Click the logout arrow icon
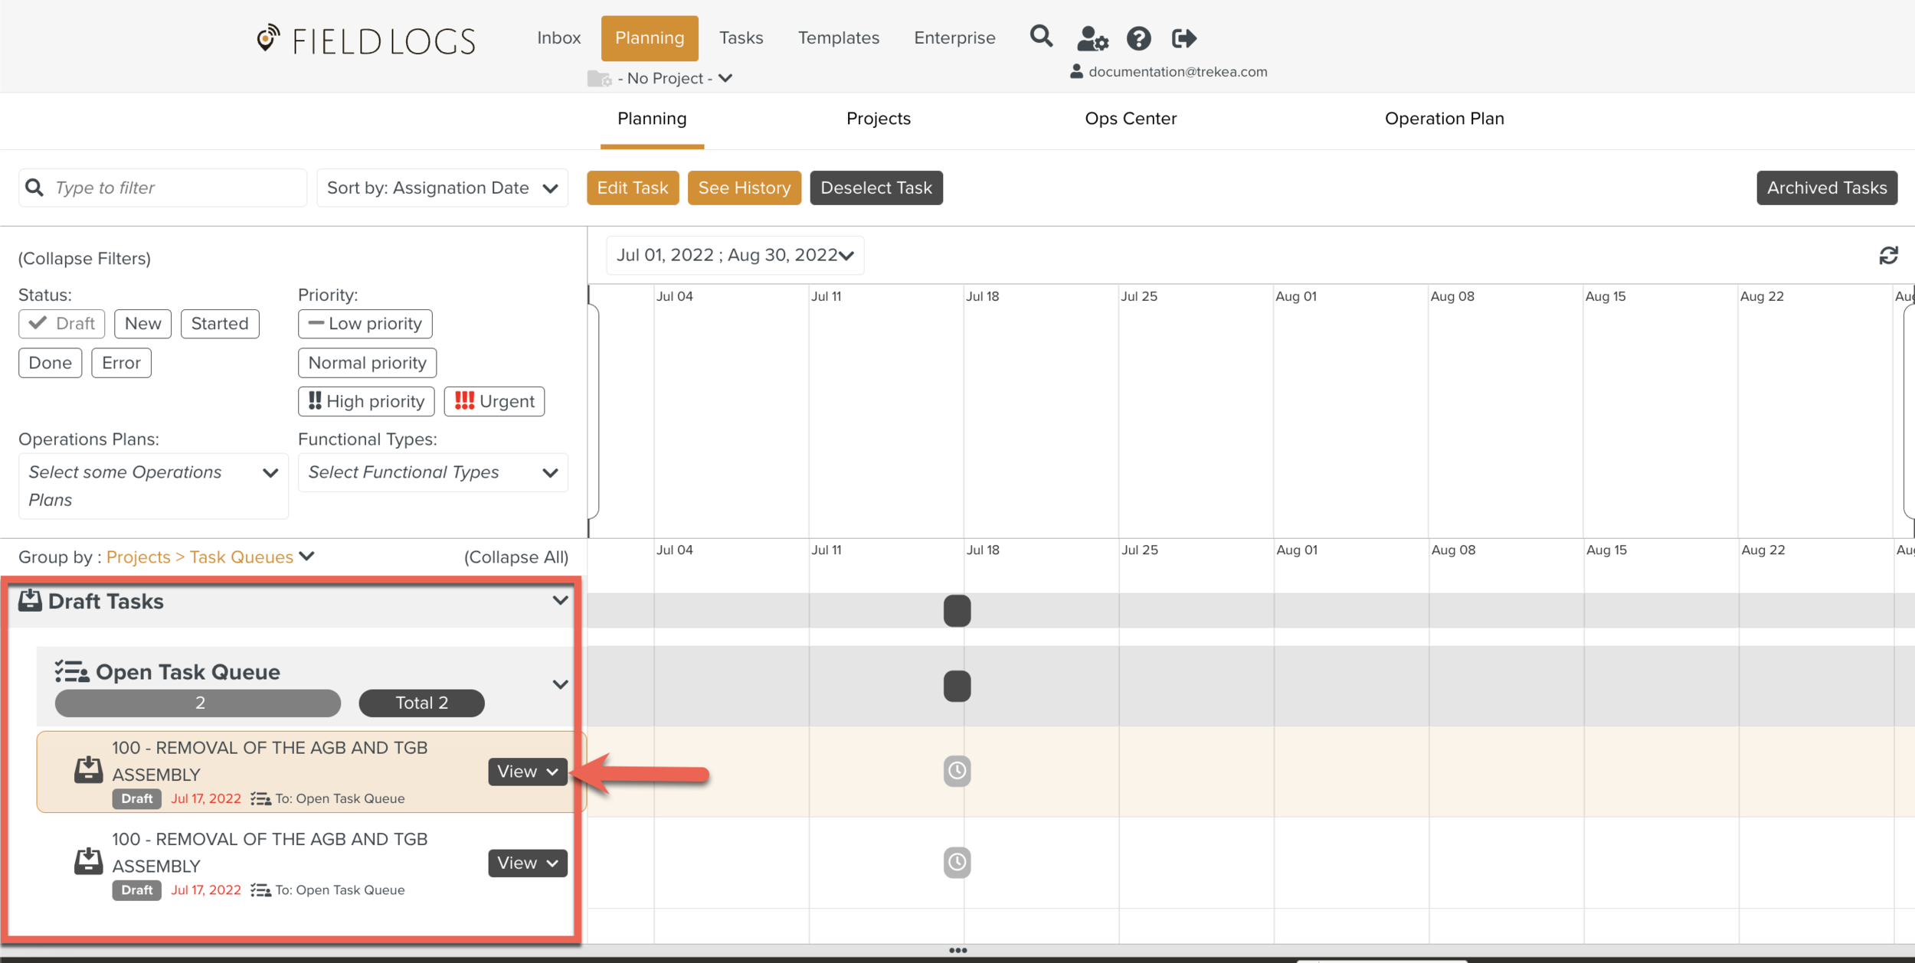The image size is (1915, 963). pos(1183,38)
